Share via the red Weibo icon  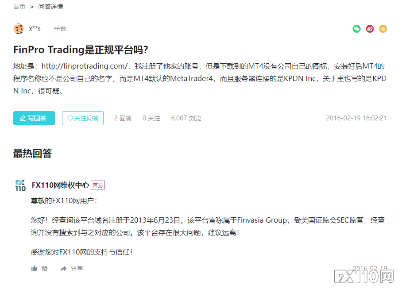tap(370, 29)
